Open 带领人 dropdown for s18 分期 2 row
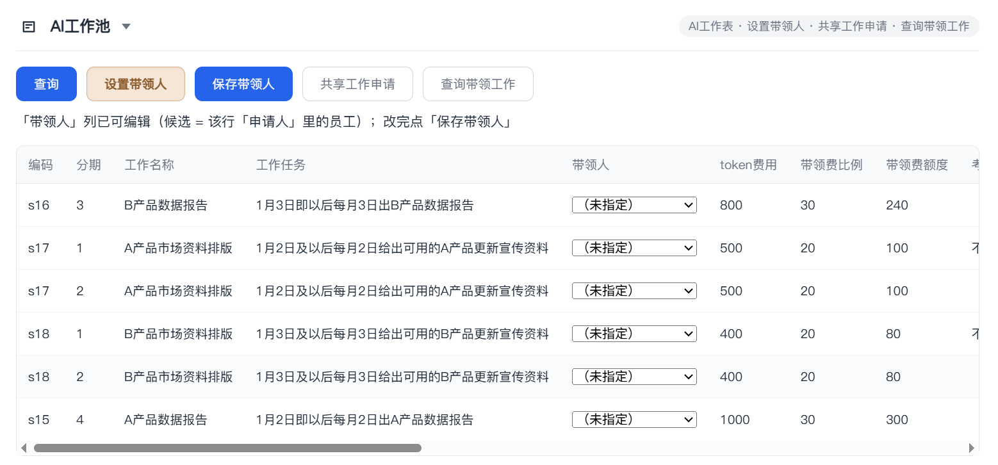 tap(634, 377)
